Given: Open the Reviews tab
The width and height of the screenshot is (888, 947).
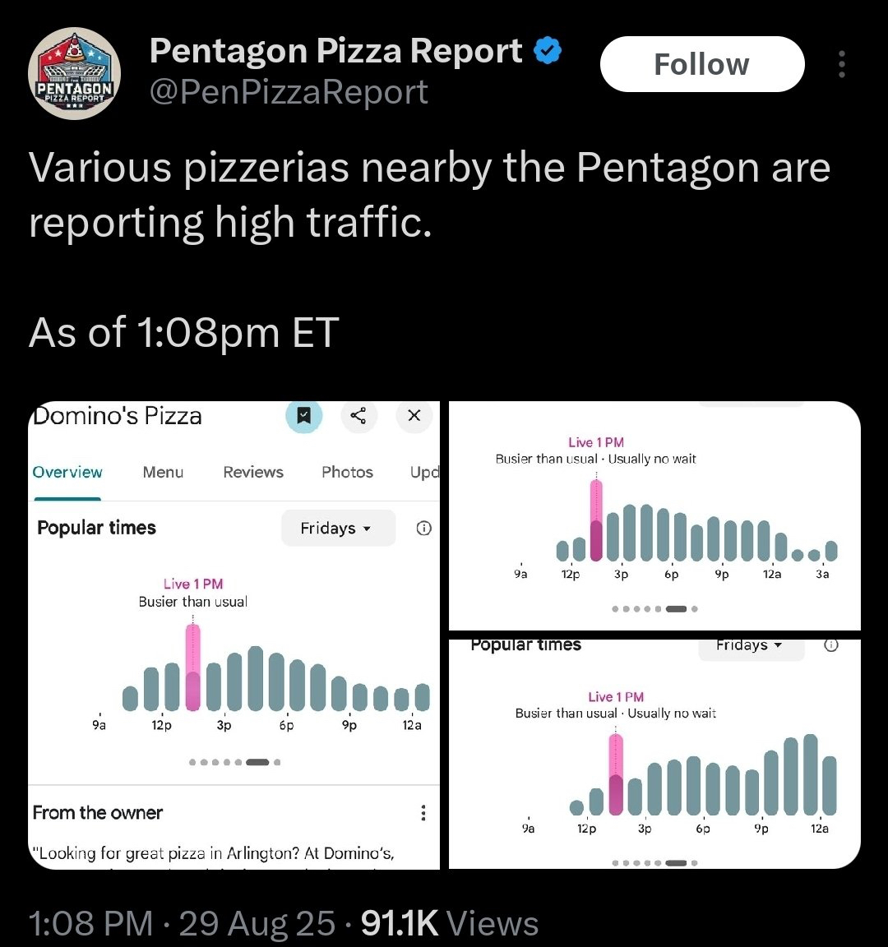Looking at the screenshot, I should 253,472.
